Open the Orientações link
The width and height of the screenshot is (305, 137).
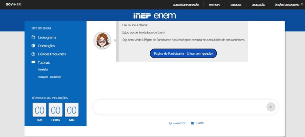tap(46, 46)
